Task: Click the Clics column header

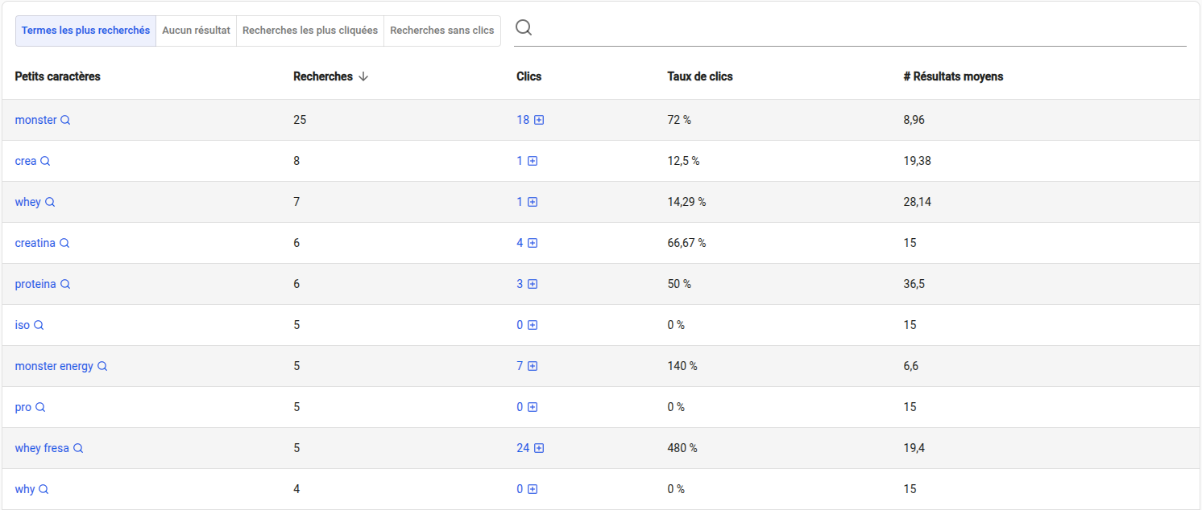Action: (528, 76)
